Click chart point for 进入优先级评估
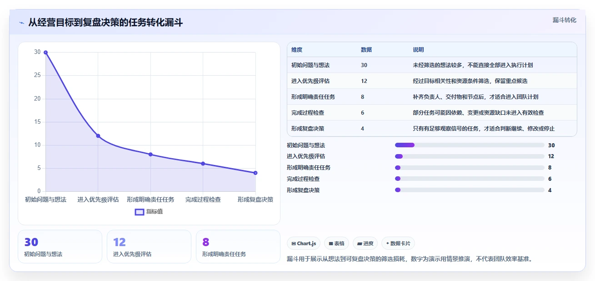Image resolution: width=595 pixels, height=281 pixels. pos(98,136)
